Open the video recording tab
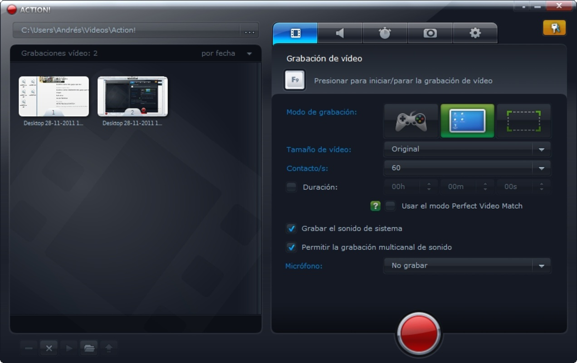The height and width of the screenshot is (363, 577). pos(295,33)
